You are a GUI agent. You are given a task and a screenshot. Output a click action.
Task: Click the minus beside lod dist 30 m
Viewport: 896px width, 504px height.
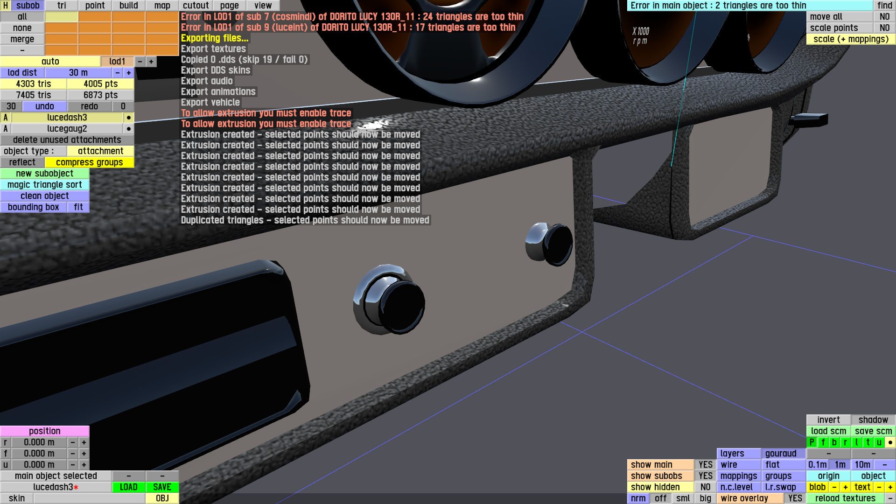[x=118, y=73]
